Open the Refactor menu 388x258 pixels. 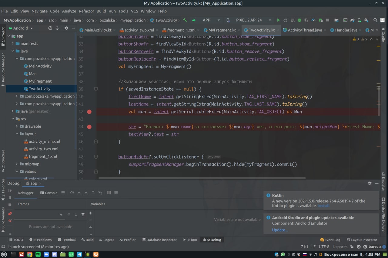[86, 11]
